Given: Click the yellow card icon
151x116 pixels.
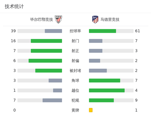Looking at the screenshot, I should (x=91, y=110).
